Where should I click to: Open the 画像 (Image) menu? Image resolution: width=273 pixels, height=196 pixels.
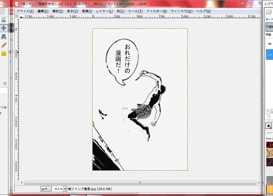click(87, 11)
